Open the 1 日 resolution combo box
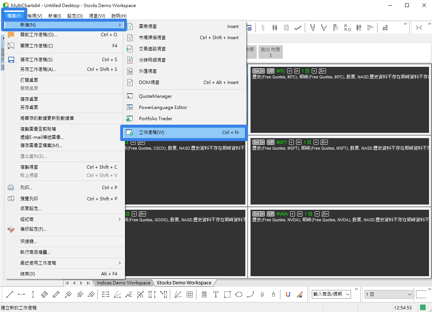This screenshot has height=312, width=432. click(x=388, y=294)
